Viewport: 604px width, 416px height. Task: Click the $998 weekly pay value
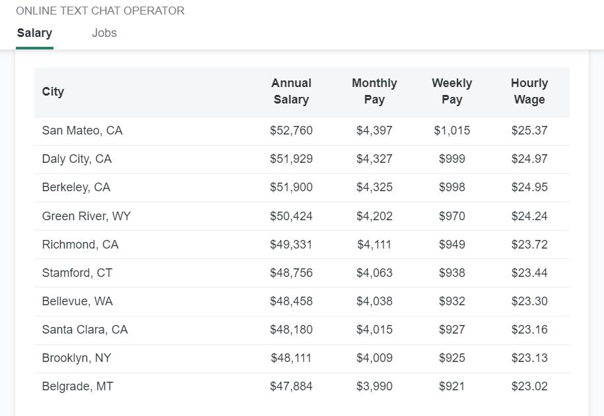click(452, 187)
